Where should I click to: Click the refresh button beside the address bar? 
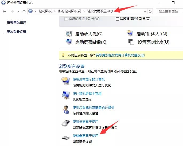pyautogui.click(x=150, y=11)
